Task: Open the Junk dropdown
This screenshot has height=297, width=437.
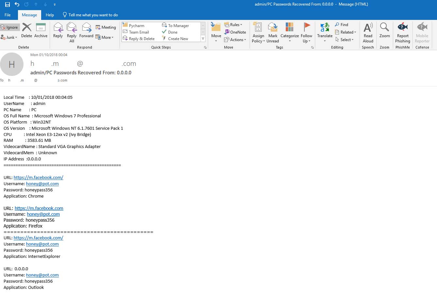Action: (x=9, y=37)
